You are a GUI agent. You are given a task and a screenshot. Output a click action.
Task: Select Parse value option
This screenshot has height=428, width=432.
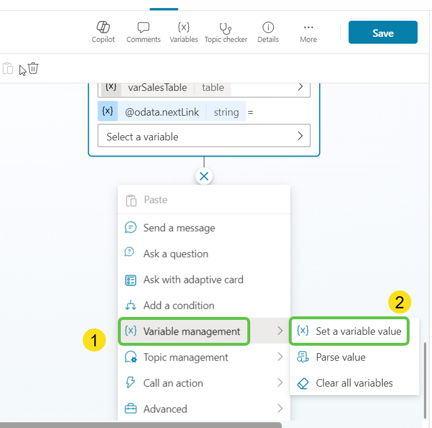[341, 357]
